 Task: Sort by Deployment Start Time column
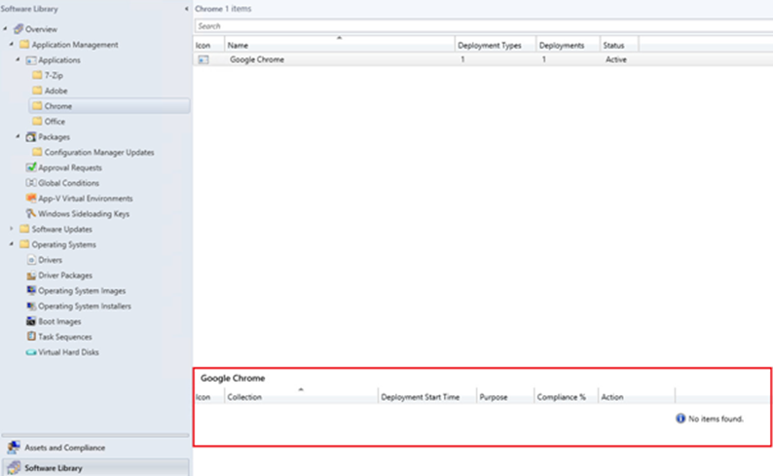427,397
